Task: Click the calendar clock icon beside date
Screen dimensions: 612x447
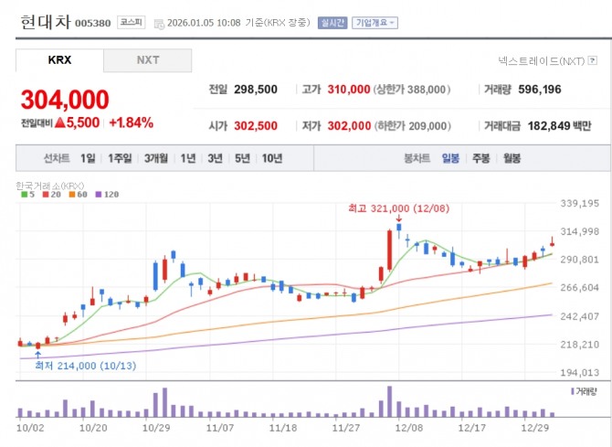Action: point(159,24)
